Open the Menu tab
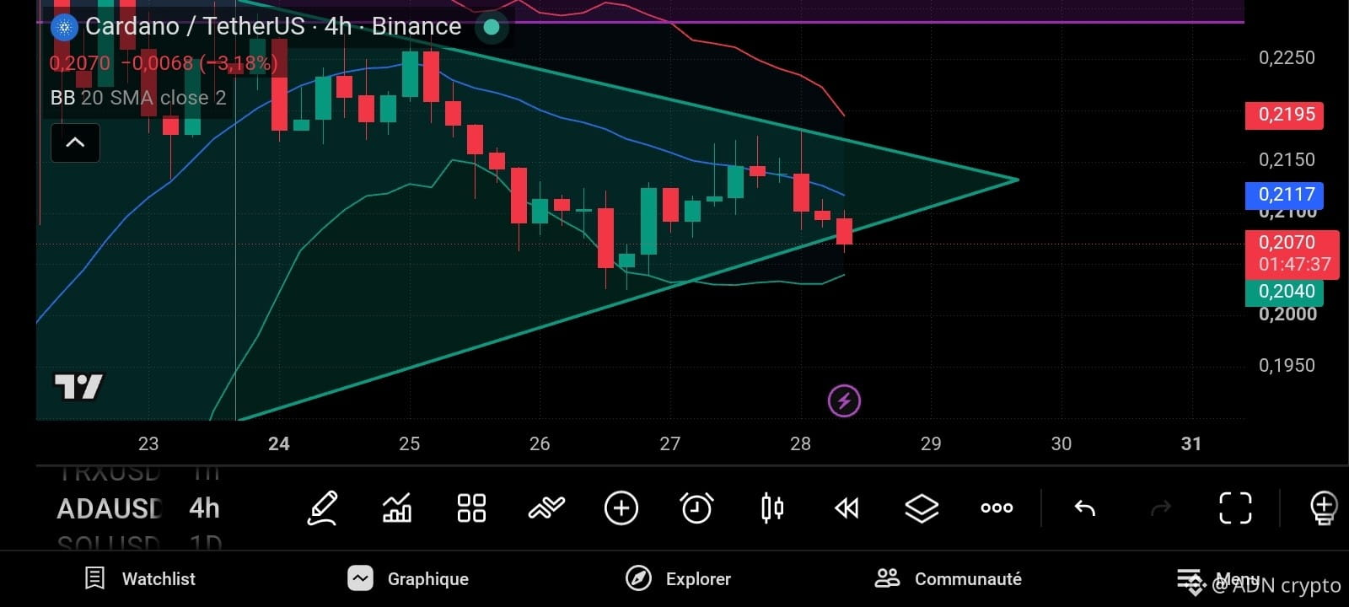 1217,579
